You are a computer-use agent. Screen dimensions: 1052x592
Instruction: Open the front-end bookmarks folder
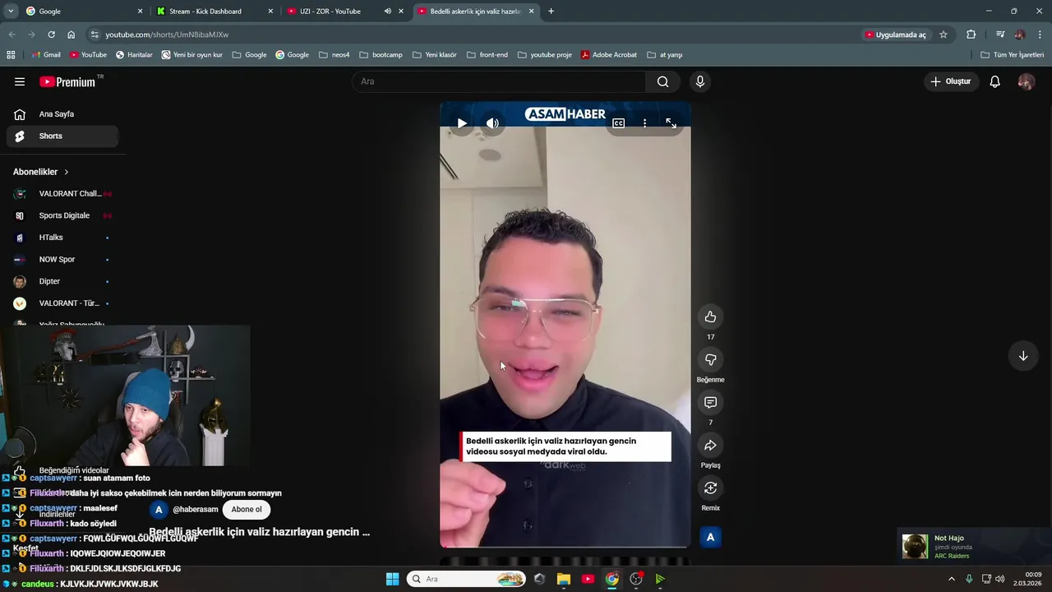487,55
